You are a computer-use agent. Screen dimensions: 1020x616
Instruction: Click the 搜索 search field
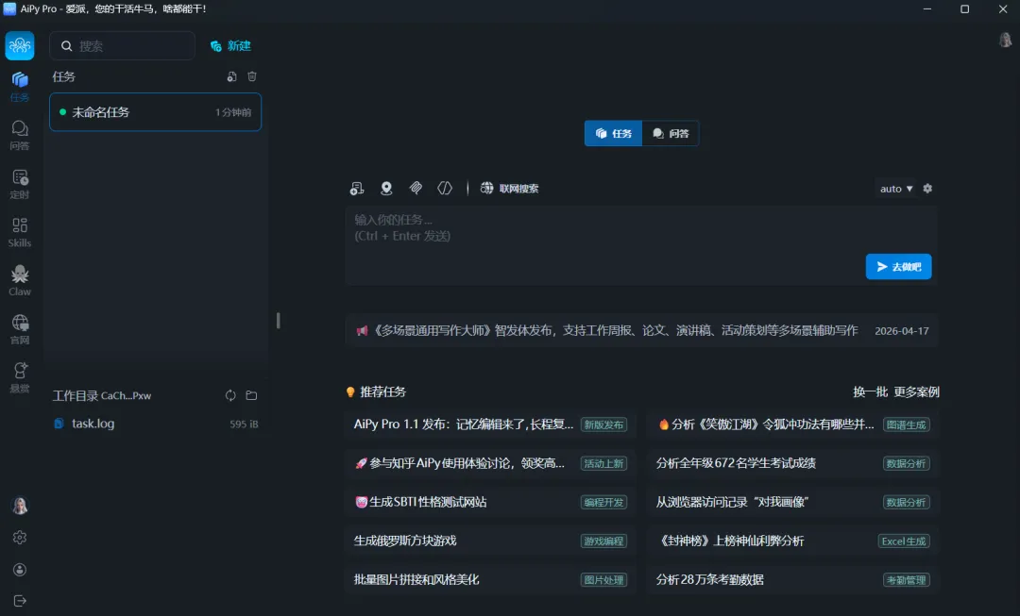(x=122, y=46)
